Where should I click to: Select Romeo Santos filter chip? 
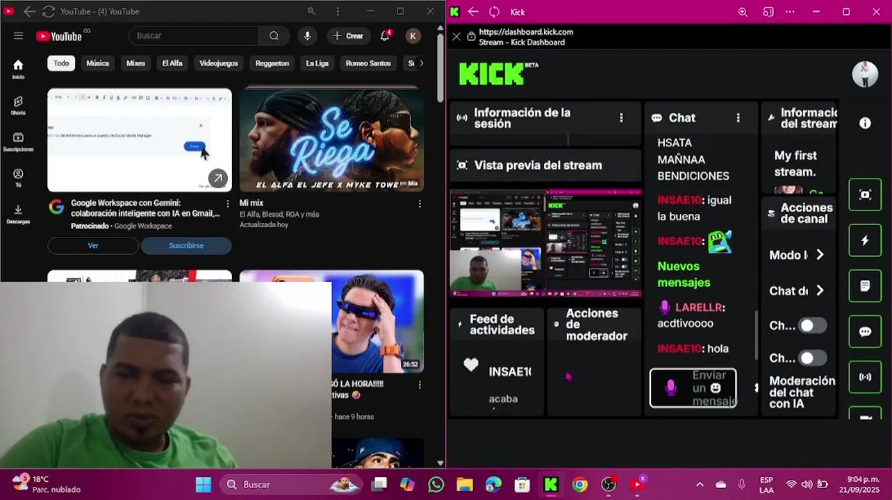pos(368,63)
